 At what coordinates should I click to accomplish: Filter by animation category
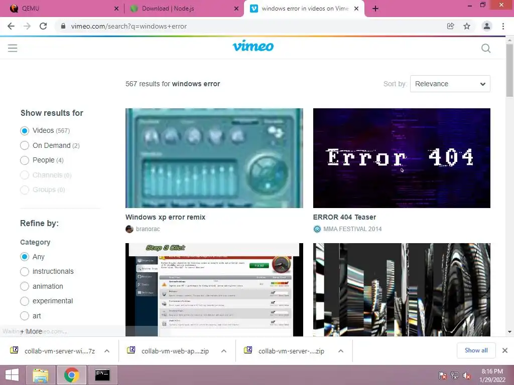pyautogui.click(x=25, y=286)
